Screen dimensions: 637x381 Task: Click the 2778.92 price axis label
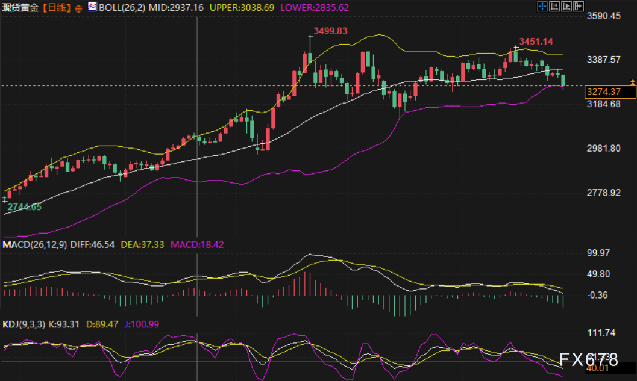click(604, 193)
